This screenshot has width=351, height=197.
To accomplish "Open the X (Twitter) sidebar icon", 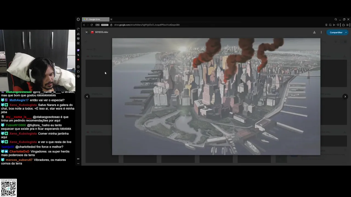I will coord(78,55).
